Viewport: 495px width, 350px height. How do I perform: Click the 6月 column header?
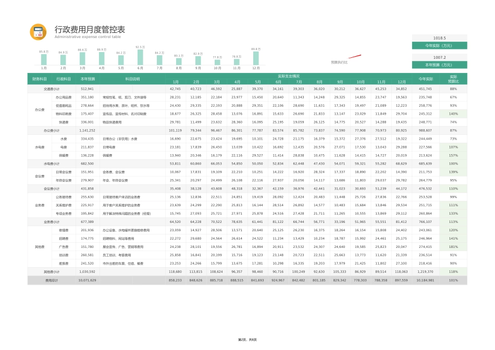[x=279, y=82]
